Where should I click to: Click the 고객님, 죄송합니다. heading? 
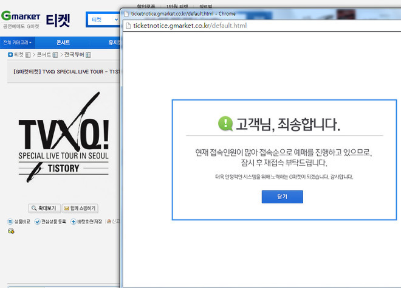click(x=288, y=124)
